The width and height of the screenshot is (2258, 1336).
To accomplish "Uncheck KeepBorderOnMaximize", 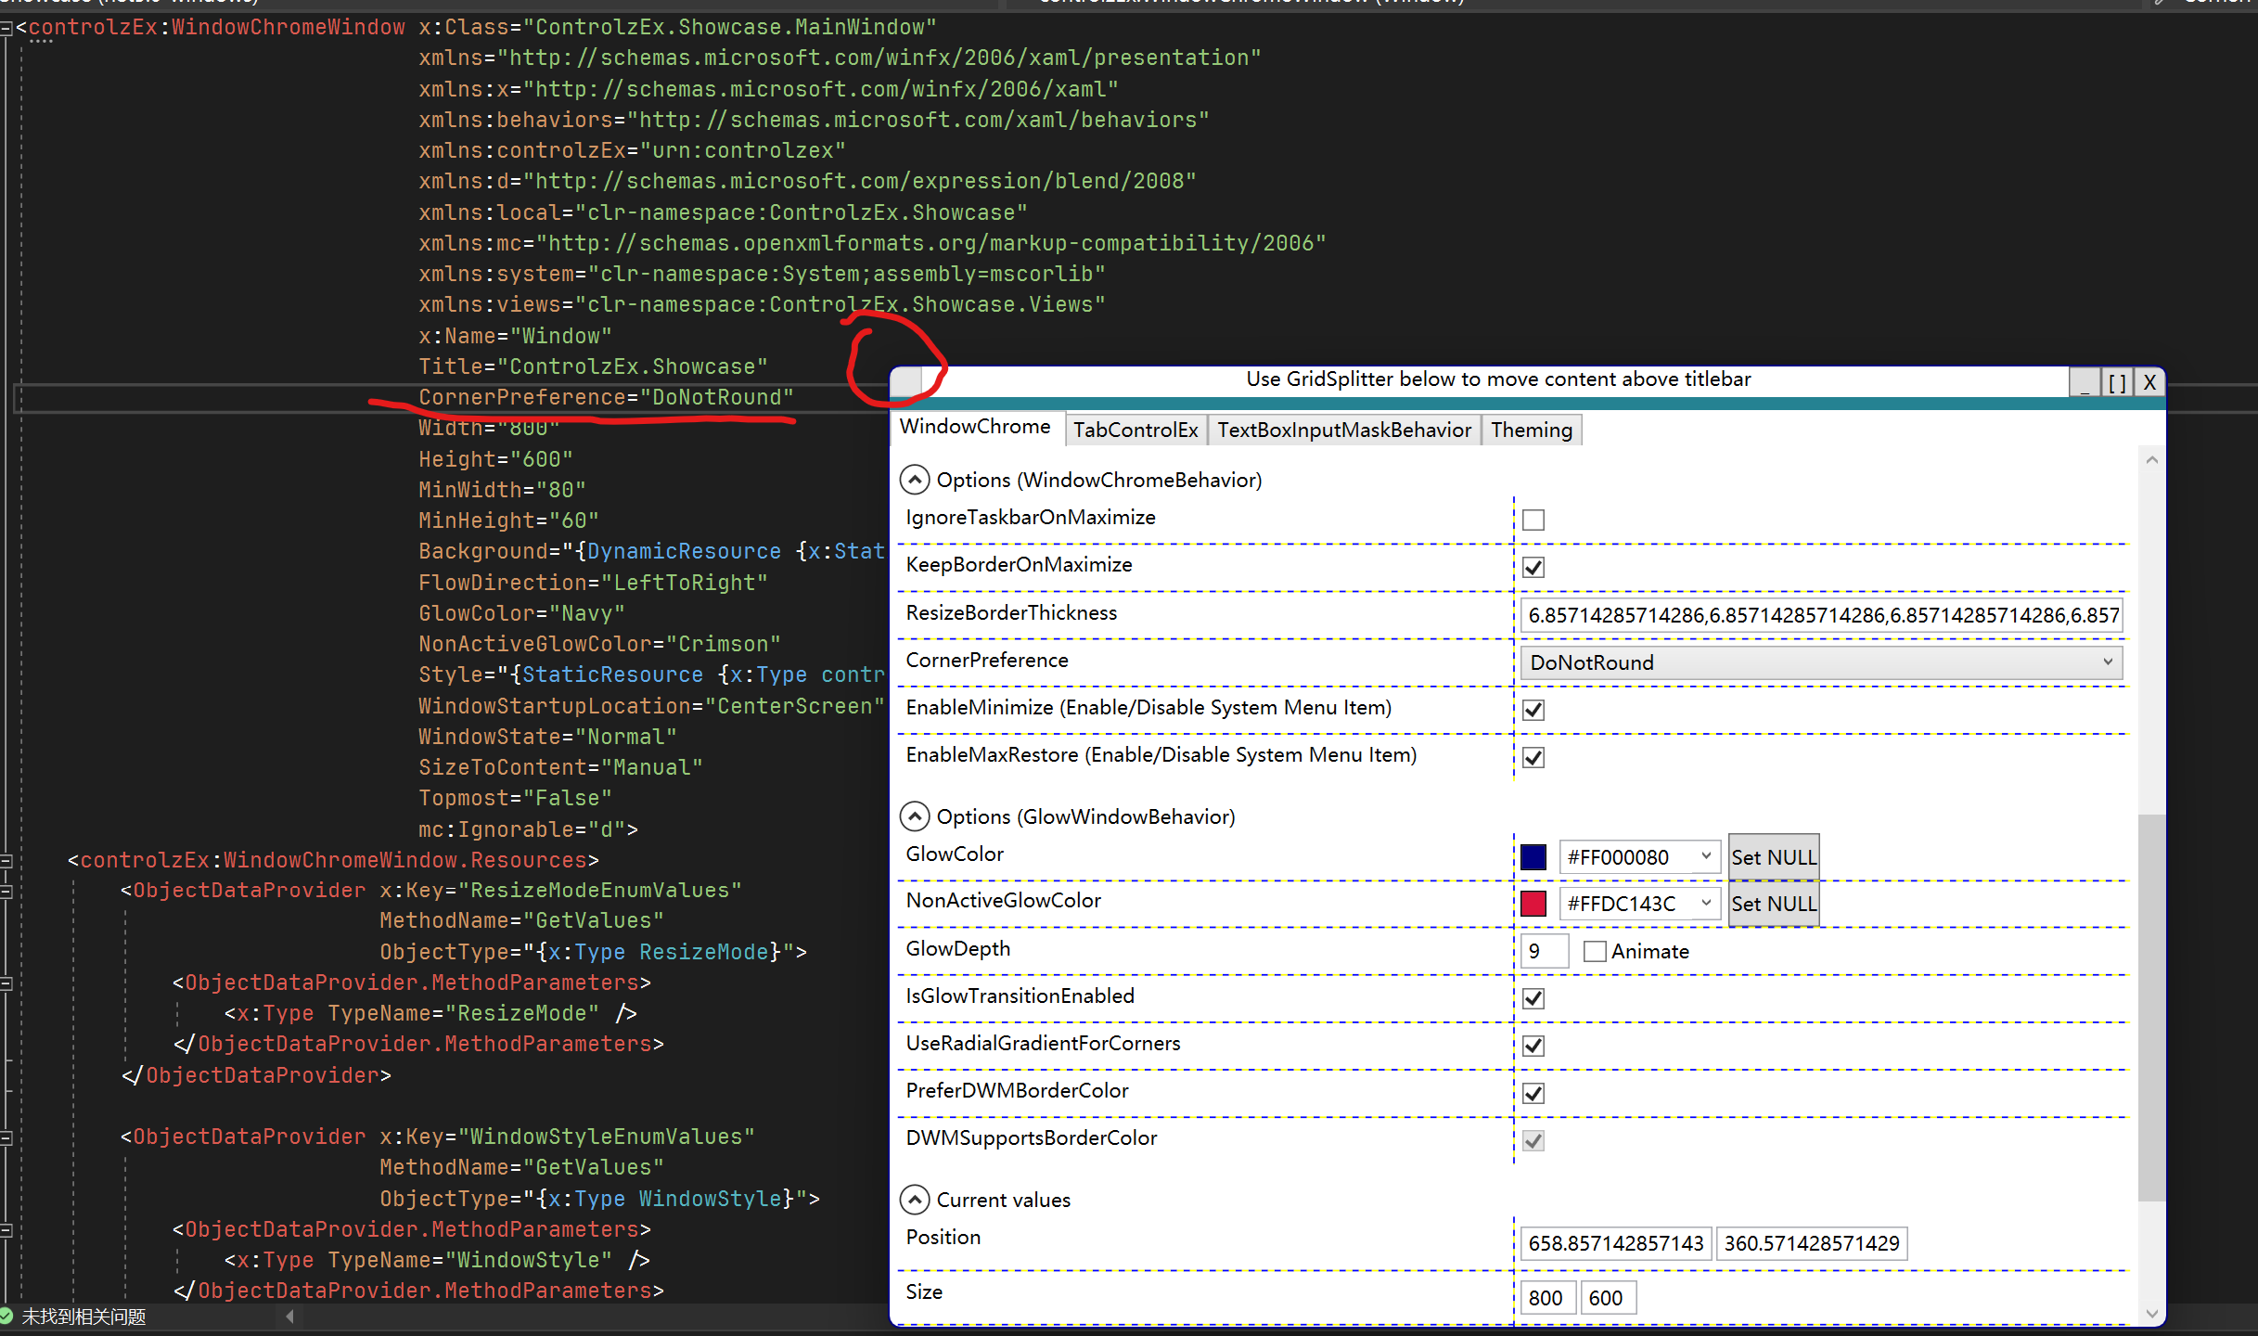I will click(1533, 567).
